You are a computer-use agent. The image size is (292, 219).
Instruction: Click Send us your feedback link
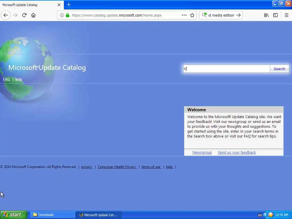(237, 153)
